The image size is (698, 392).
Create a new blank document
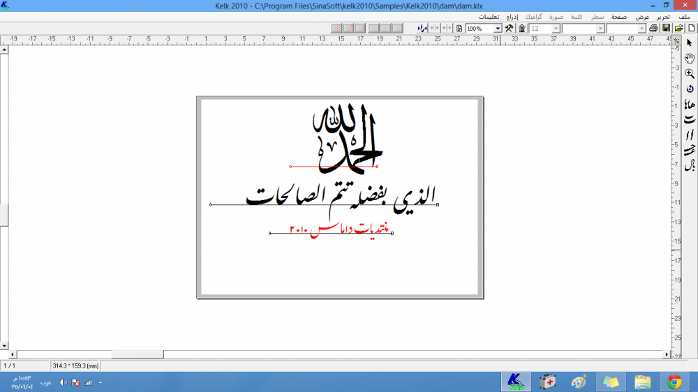click(691, 28)
